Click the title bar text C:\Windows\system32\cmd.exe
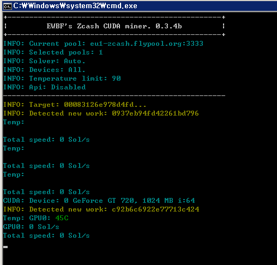This screenshot has width=277, height=265. 75,6
